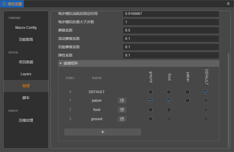Open 功能裁剪 settings page
This screenshot has height=152, width=234.
pyautogui.click(x=26, y=39)
